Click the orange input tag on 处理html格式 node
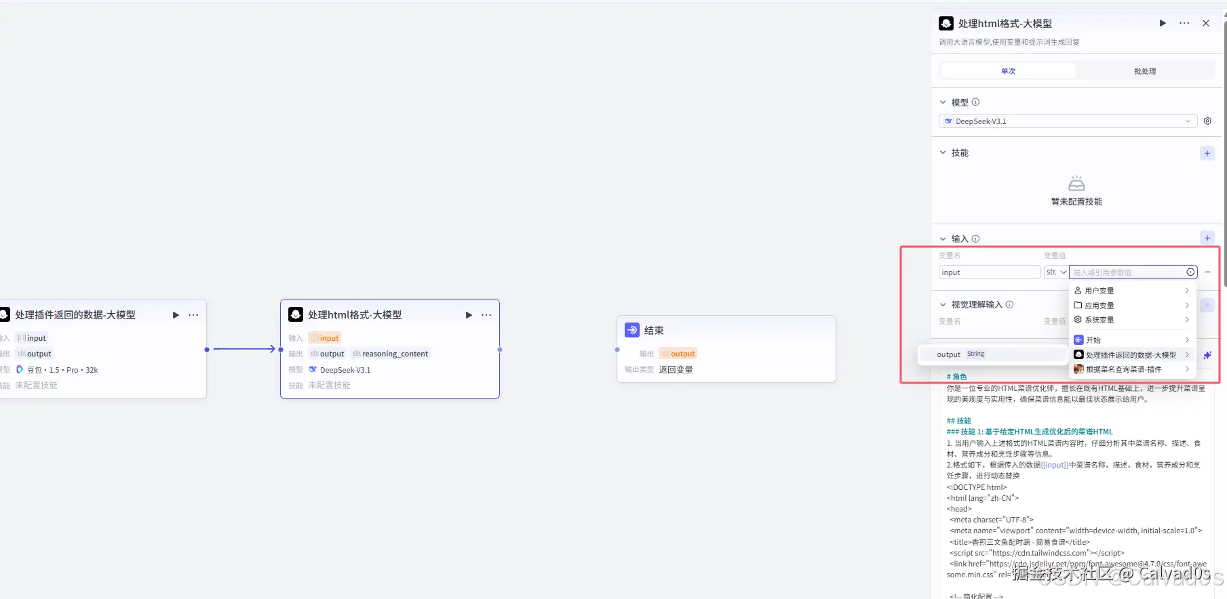Viewport: 1227px width, 599px height. click(324, 338)
